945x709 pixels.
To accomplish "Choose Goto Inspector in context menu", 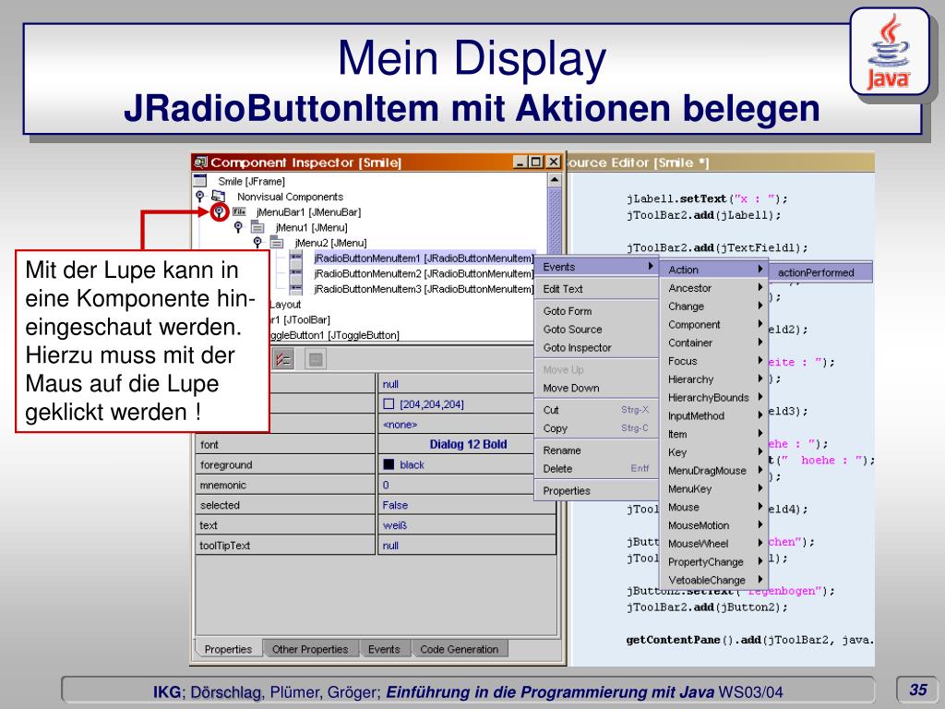I will (597, 347).
